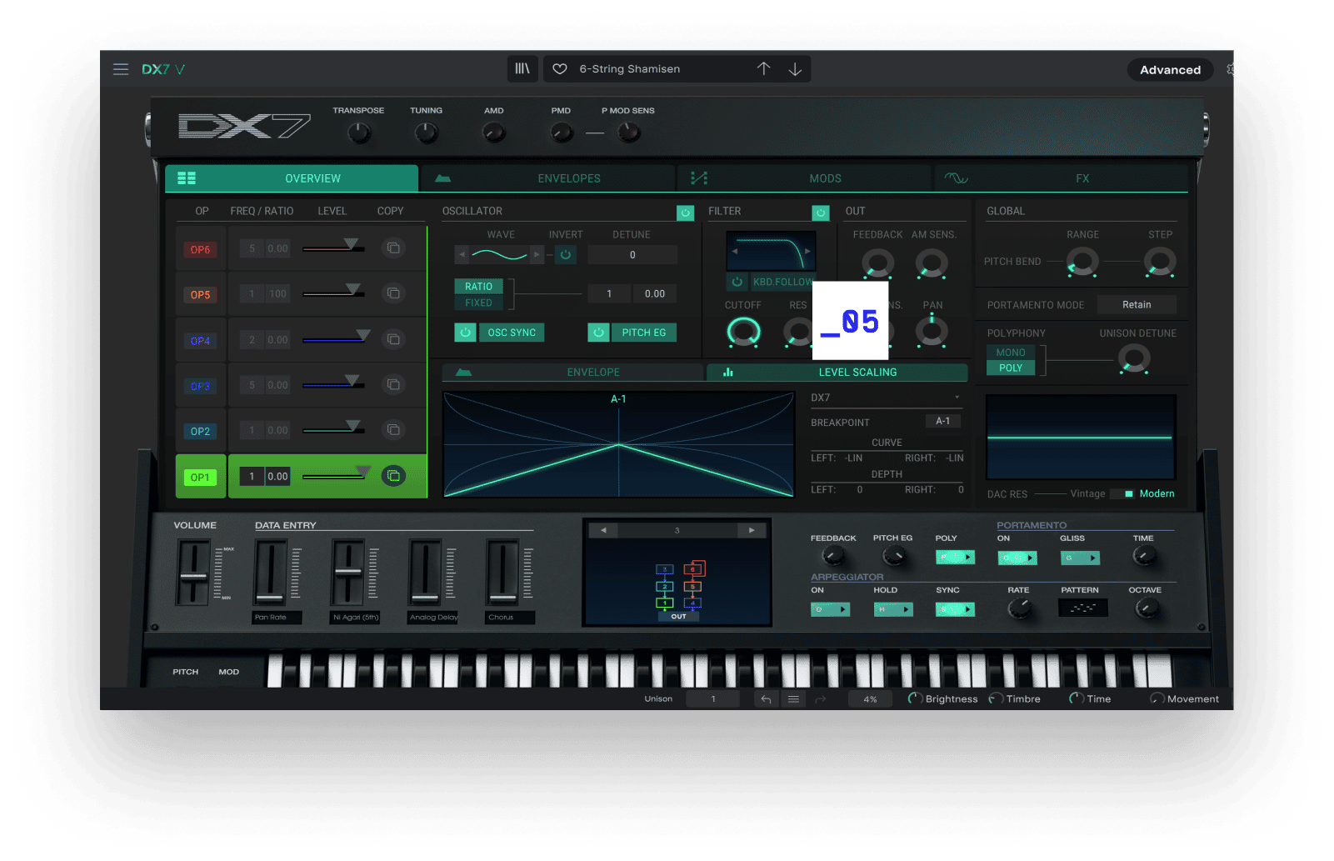The height and width of the screenshot is (861, 1334).
Task: Load previous preset with up arrow
Action: (x=763, y=69)
